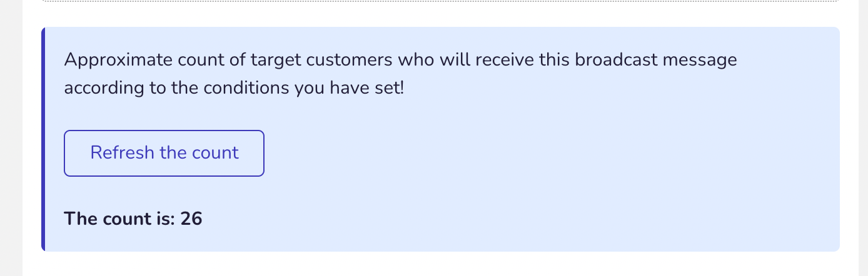Screen dimensions: 868x276
Task: Click the dotted border line above the notice
Action: 440,2
